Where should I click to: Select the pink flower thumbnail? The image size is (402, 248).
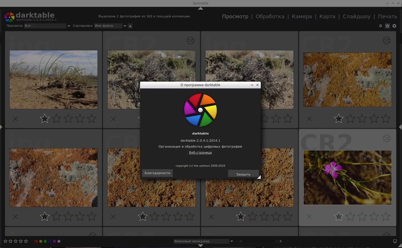347,177
